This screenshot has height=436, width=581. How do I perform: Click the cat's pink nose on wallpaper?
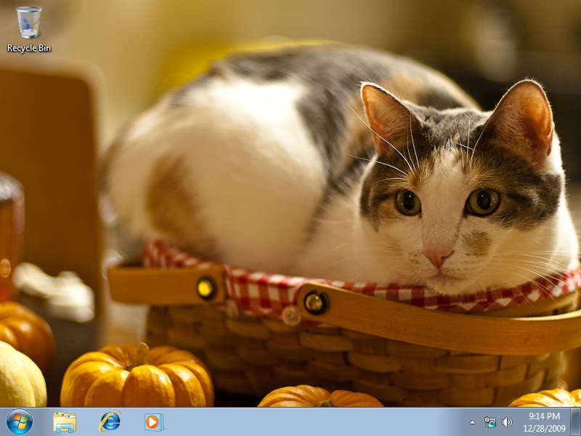pyautogui.click(x=438, y=257)
